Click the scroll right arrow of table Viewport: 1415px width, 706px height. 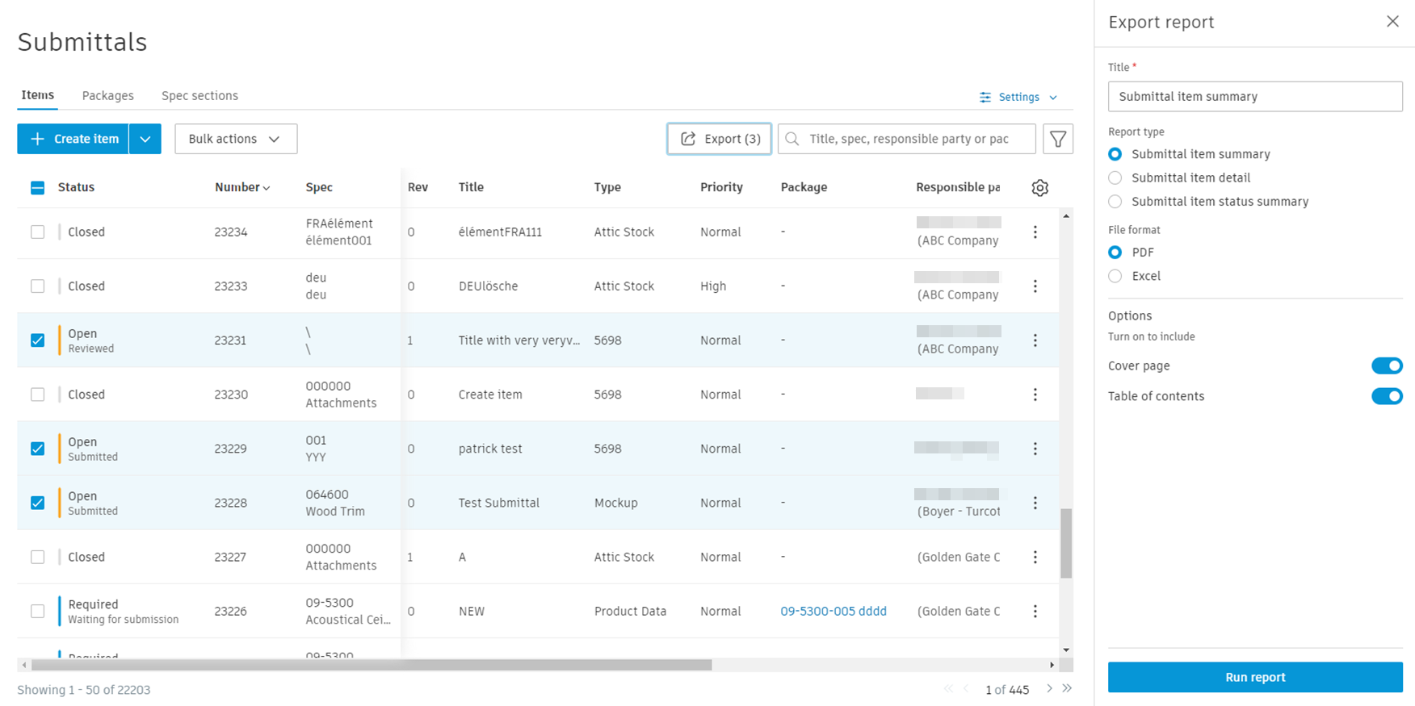coord(1052,665)
